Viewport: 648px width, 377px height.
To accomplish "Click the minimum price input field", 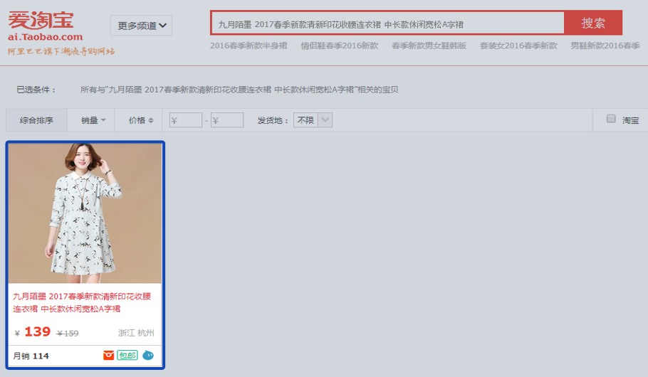I will 186,120.
